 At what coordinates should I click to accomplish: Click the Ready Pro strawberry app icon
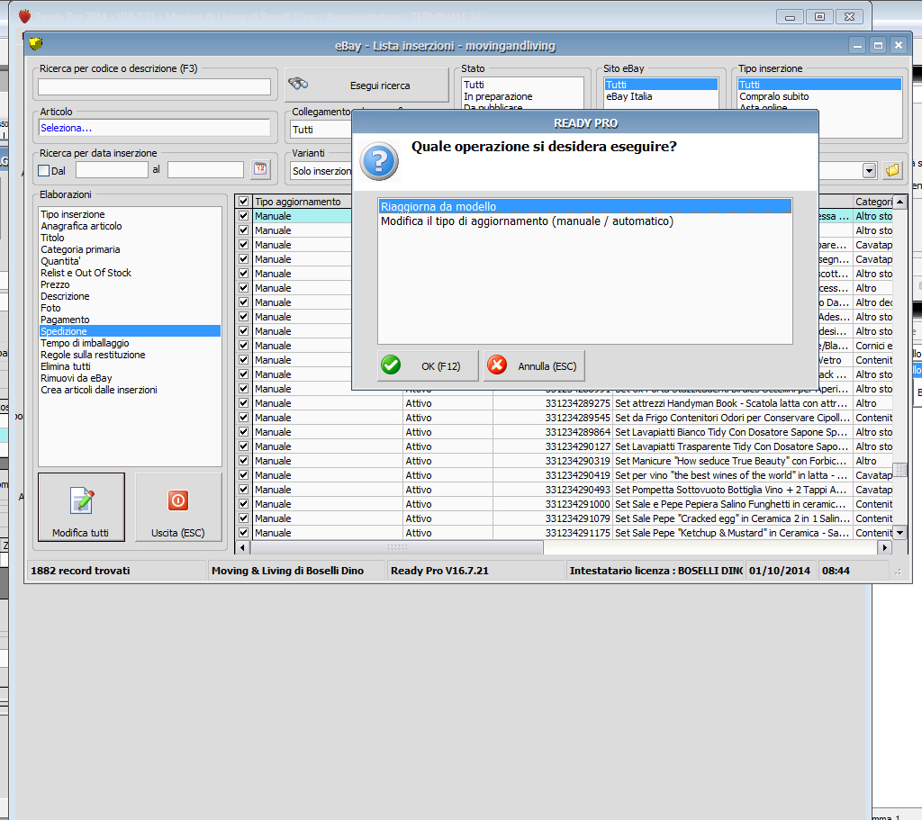point(24,16)
